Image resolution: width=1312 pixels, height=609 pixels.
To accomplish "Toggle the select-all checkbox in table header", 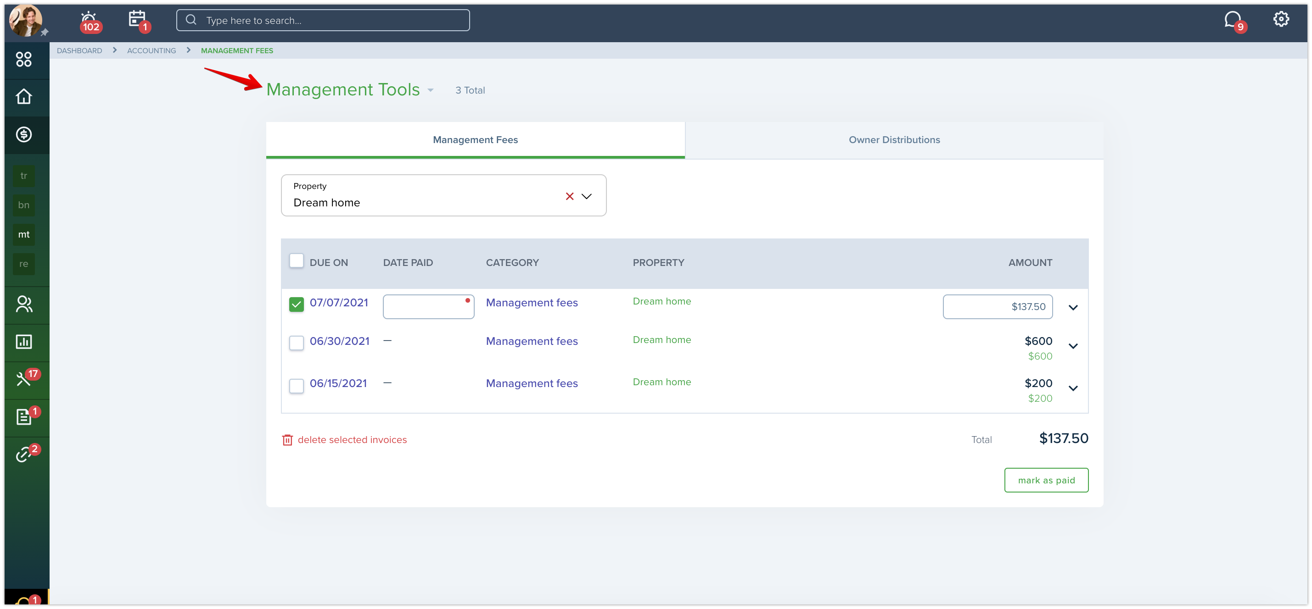I will click(296, 260).
